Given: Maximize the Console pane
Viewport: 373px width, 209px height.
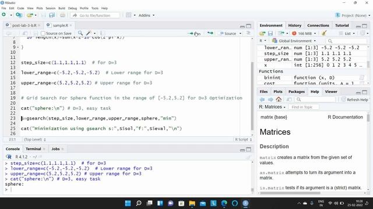Looking at the screenshot, I should [249, 149].
